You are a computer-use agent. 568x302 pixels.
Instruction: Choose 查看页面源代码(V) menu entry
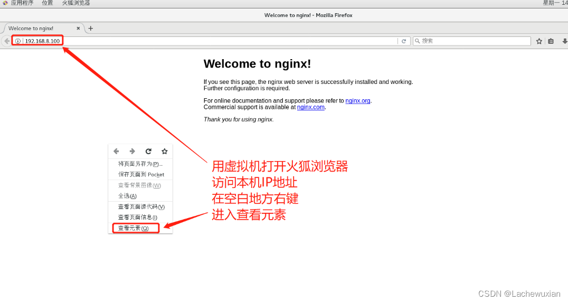point(140,206)
